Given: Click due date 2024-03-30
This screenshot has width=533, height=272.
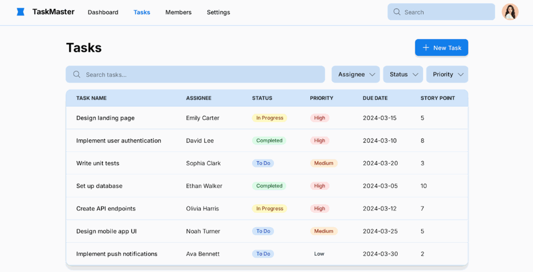Looking at the screenshot, I should click(x=381, y=254).
